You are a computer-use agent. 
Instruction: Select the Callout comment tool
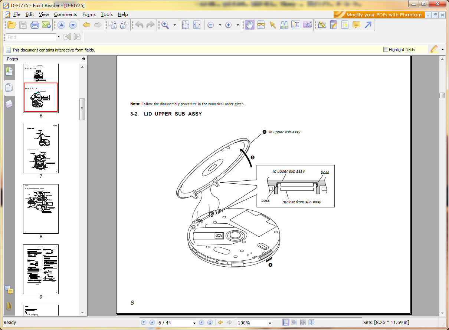[x=356, y=25]
